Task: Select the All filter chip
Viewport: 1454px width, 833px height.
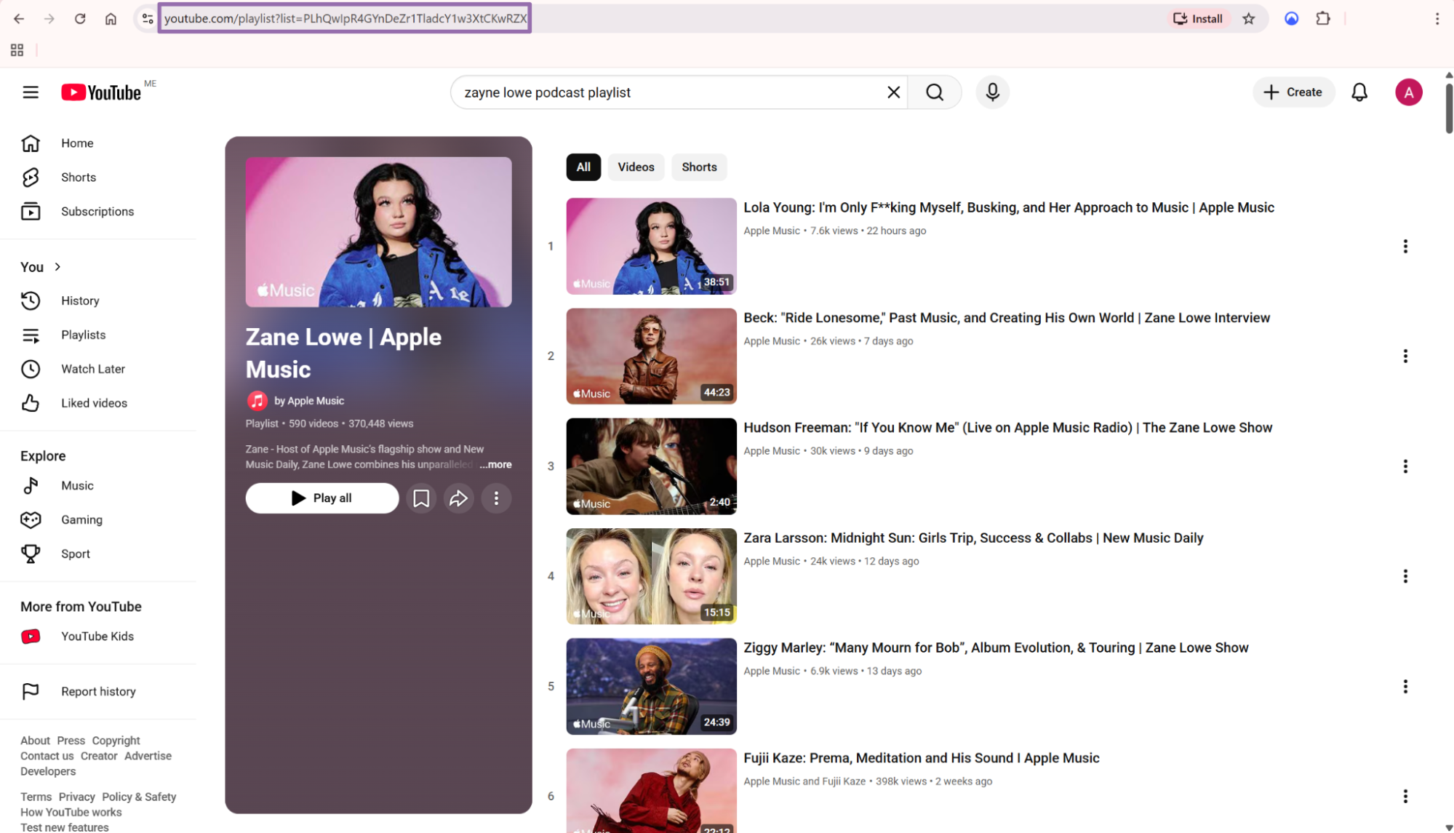Action: tap(583, 167)
